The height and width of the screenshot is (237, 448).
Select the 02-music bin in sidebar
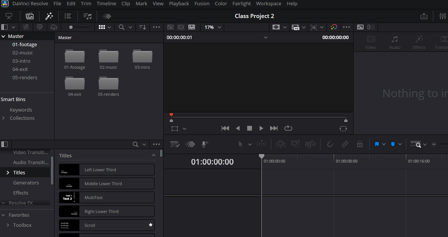coord(23,53)
